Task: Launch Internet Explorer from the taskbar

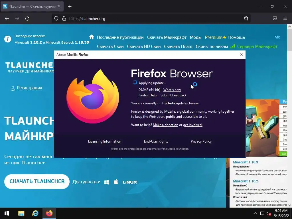Action: point(35,213)
